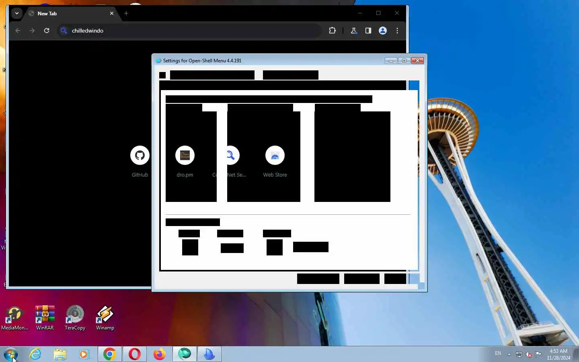Open the dro.pm shortcut tile
Screen dimensions: 579x362
pos(185,161)
